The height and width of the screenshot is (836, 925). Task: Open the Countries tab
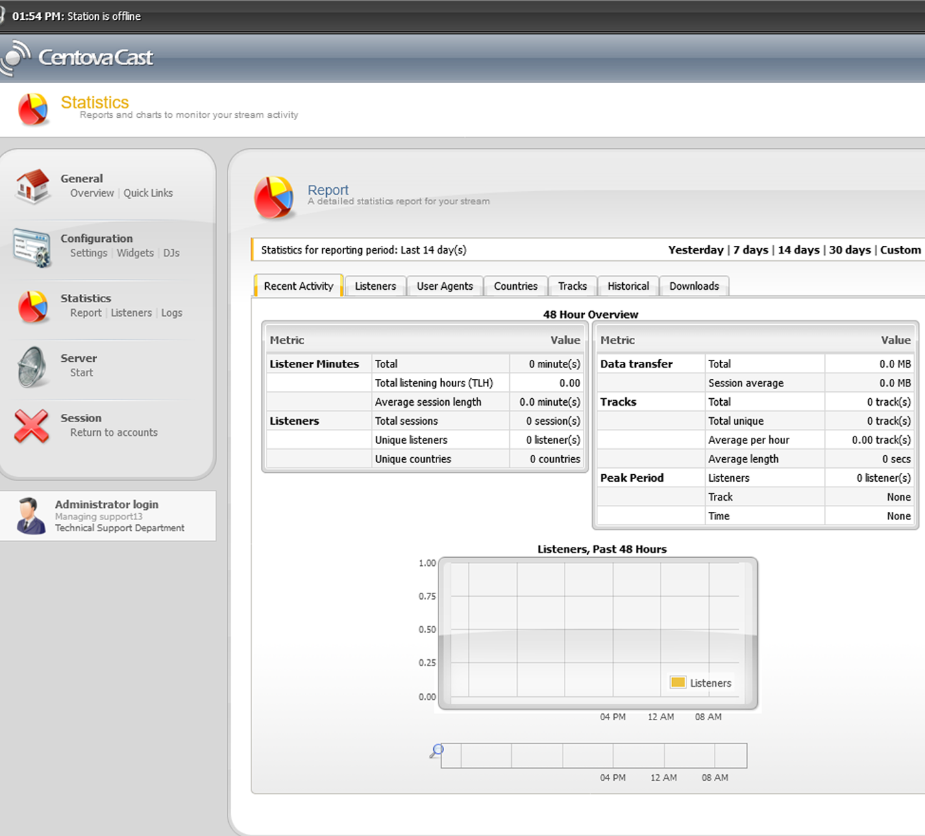515,286
